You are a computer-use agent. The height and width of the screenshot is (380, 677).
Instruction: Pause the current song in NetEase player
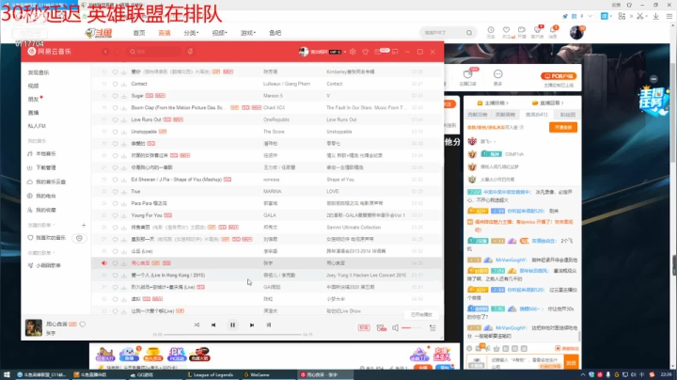click(232, 325)
